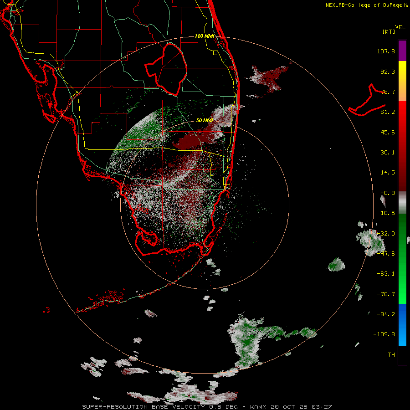The height and width of the screenshot is (410, 410).
Task: Click the TH legend label
Action: pyautogui.click(x=391, y=355)
